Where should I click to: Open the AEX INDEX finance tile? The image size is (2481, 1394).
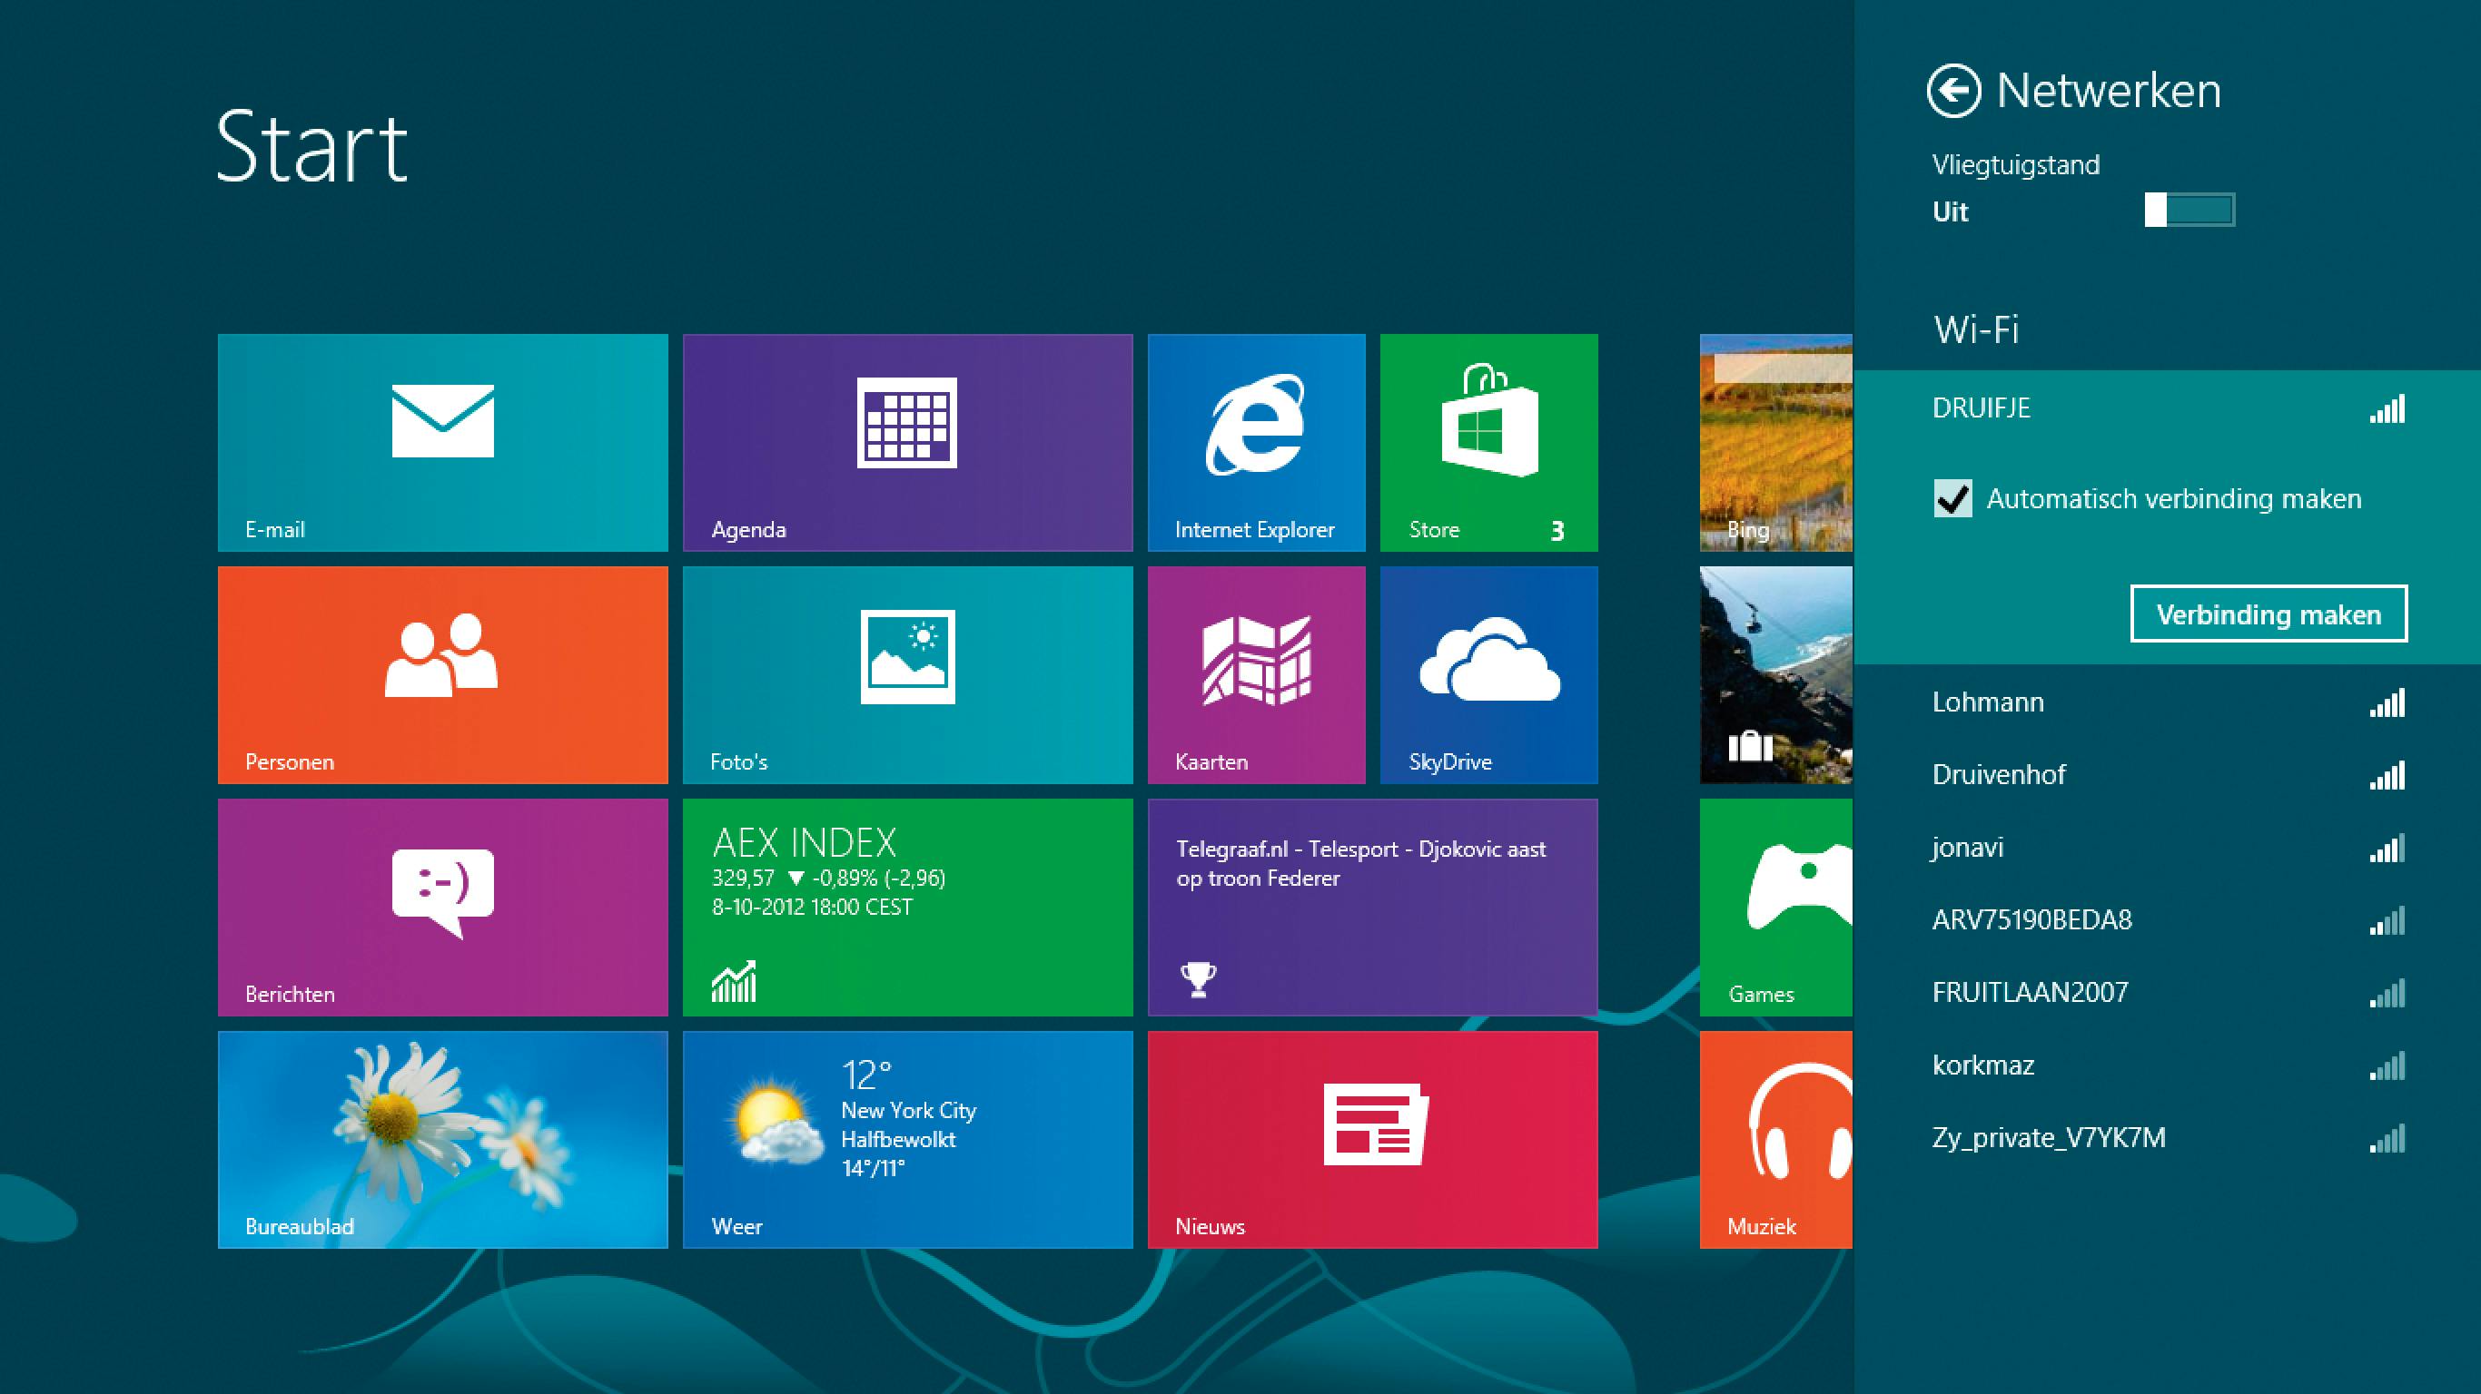[x=907, y=907]
